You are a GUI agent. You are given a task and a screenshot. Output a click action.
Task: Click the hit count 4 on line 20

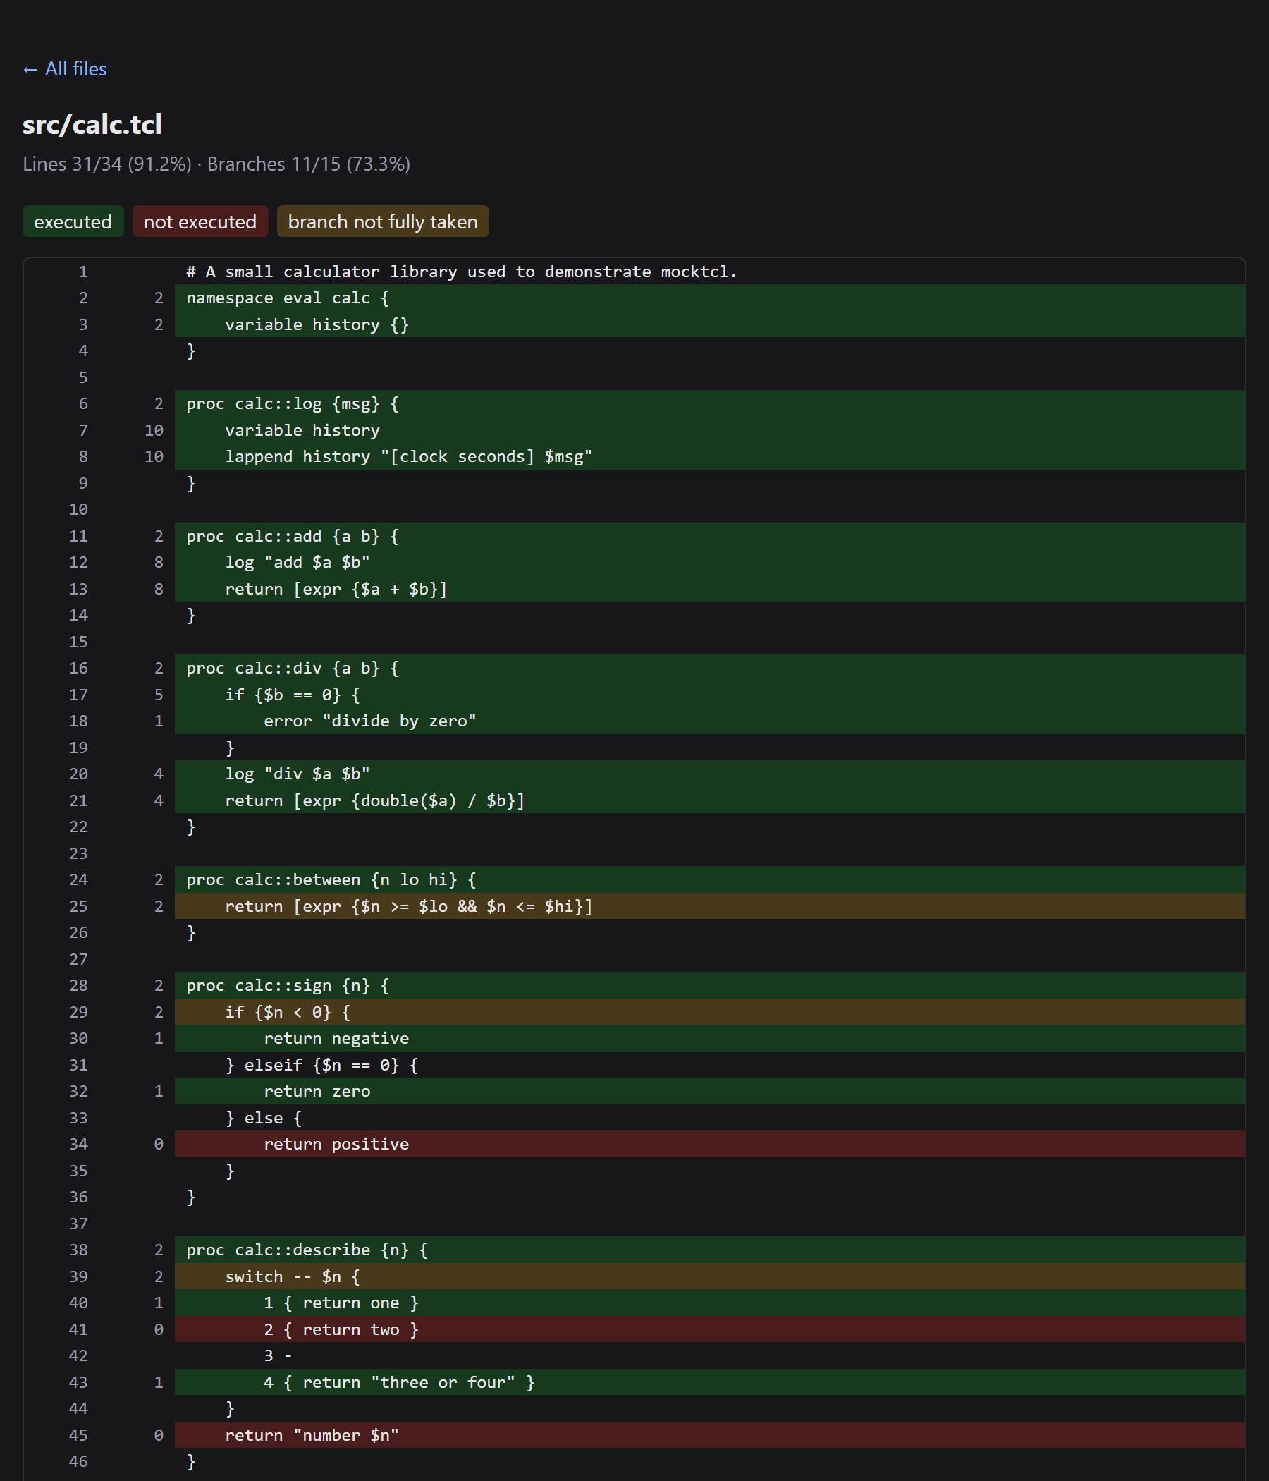click(159, 774)
